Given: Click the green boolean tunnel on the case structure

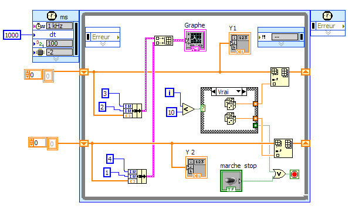Looking at the screenshot, I should point(255,125).
